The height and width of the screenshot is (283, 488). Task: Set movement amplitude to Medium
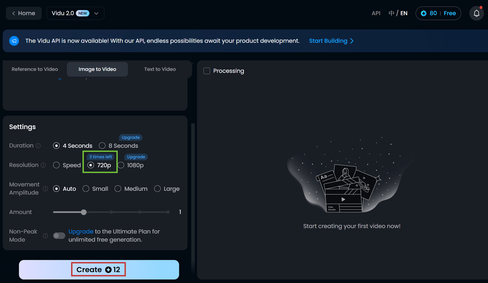131,189
